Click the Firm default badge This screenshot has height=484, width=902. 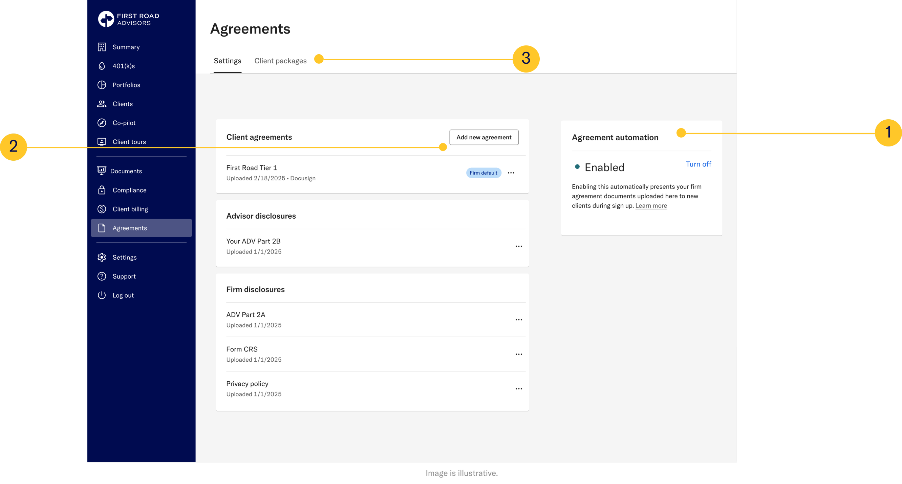(x=483, y=173)
